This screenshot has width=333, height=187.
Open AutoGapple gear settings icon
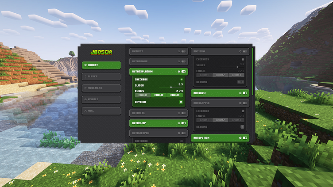point(240,103)
